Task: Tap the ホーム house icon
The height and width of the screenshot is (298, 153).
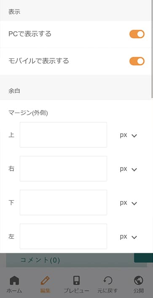Action: 14,281
